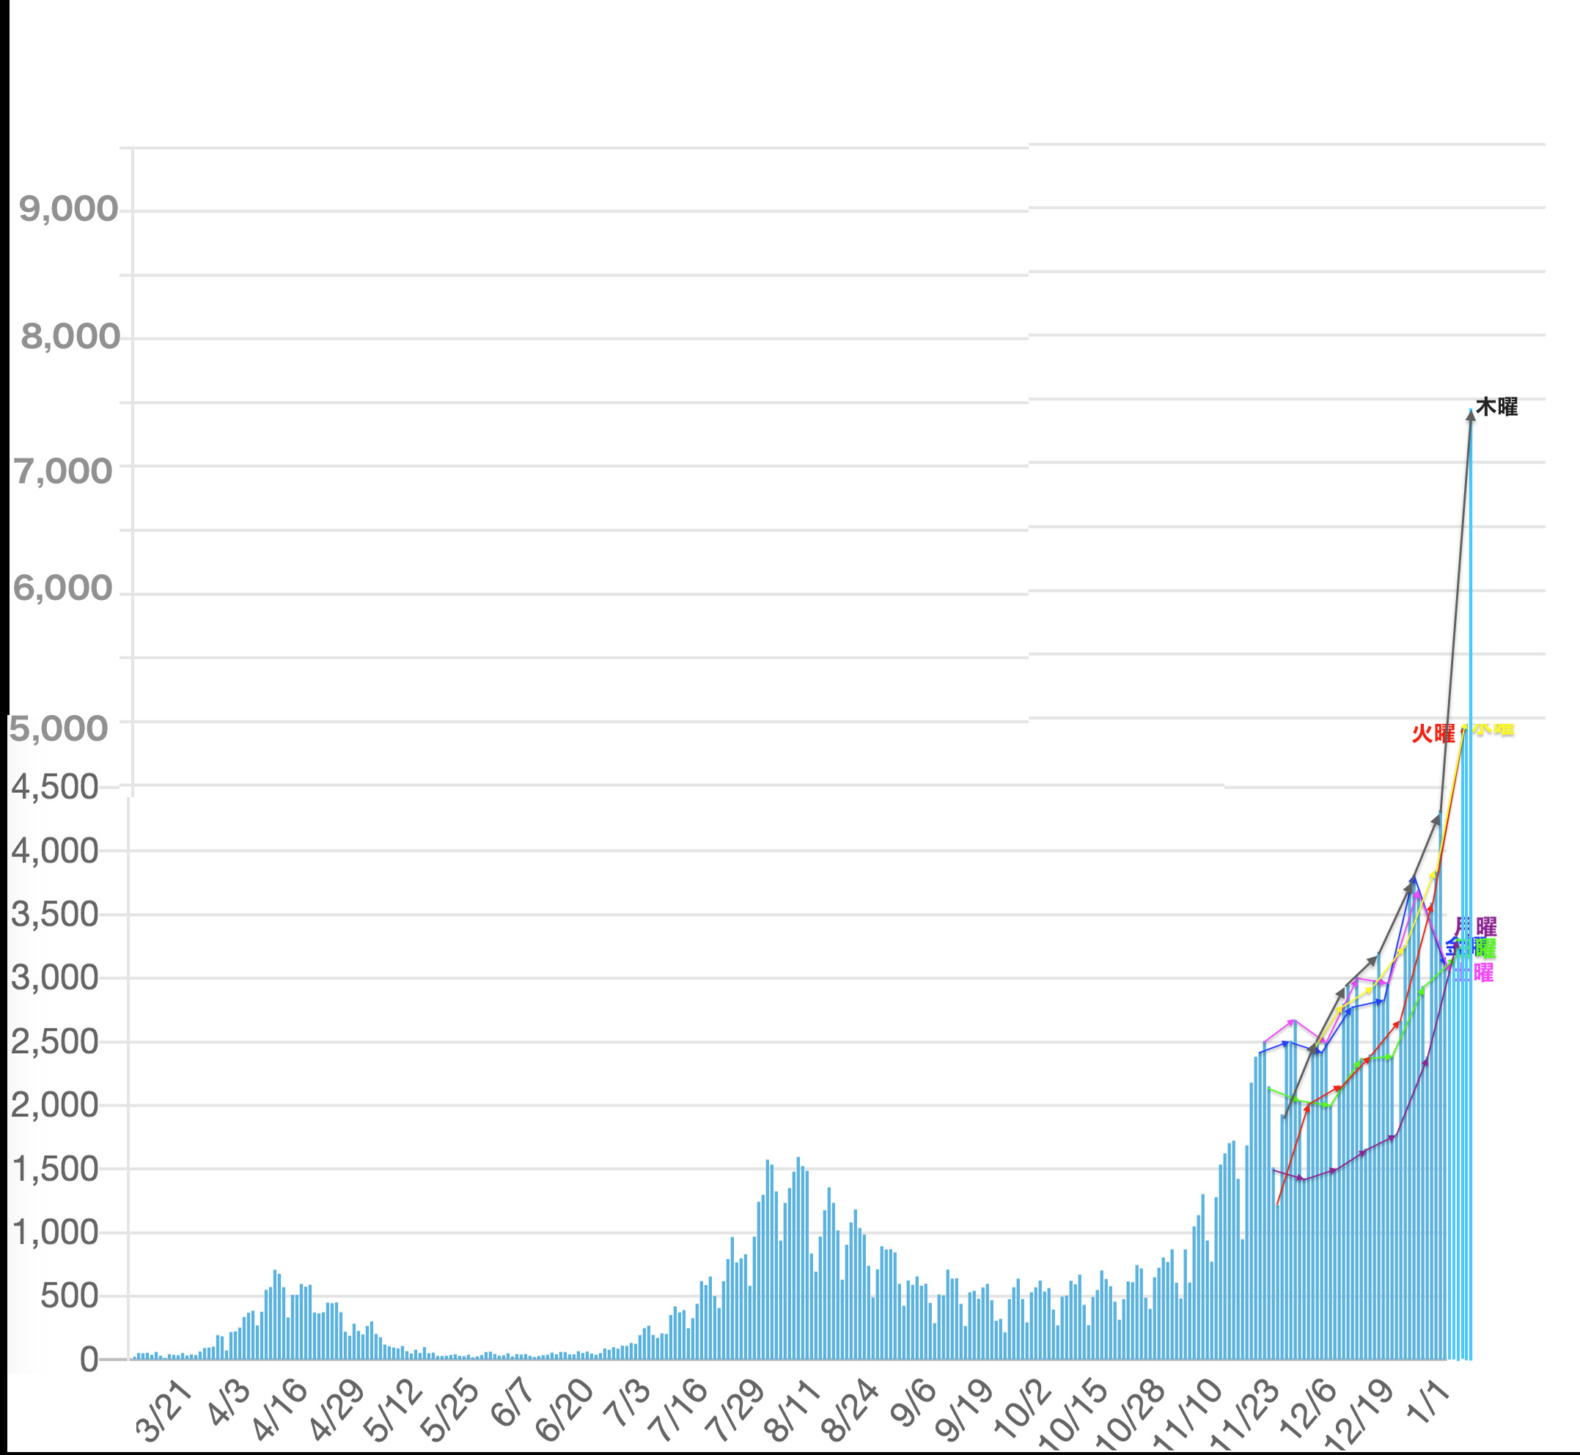1580x1455 pixels.
Task: Click the yellow 水曜 series label
Action: [1493, 729]
